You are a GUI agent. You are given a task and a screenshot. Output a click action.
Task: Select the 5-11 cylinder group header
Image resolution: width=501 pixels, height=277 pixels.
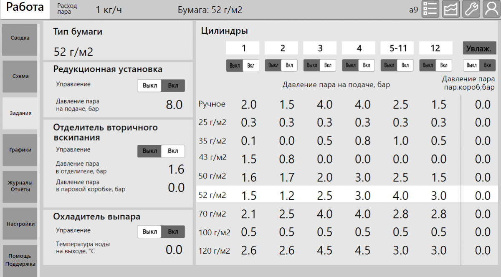(x=397, y=48)
